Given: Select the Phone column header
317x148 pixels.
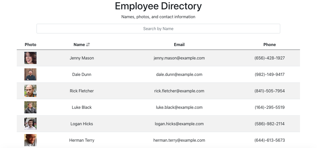Looking at the screenshot, I should point(270,45).
